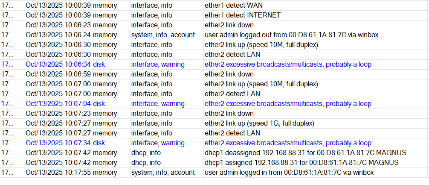
Task: Select the "user admin logged out" entry
Action: click(x=291, y=35)
